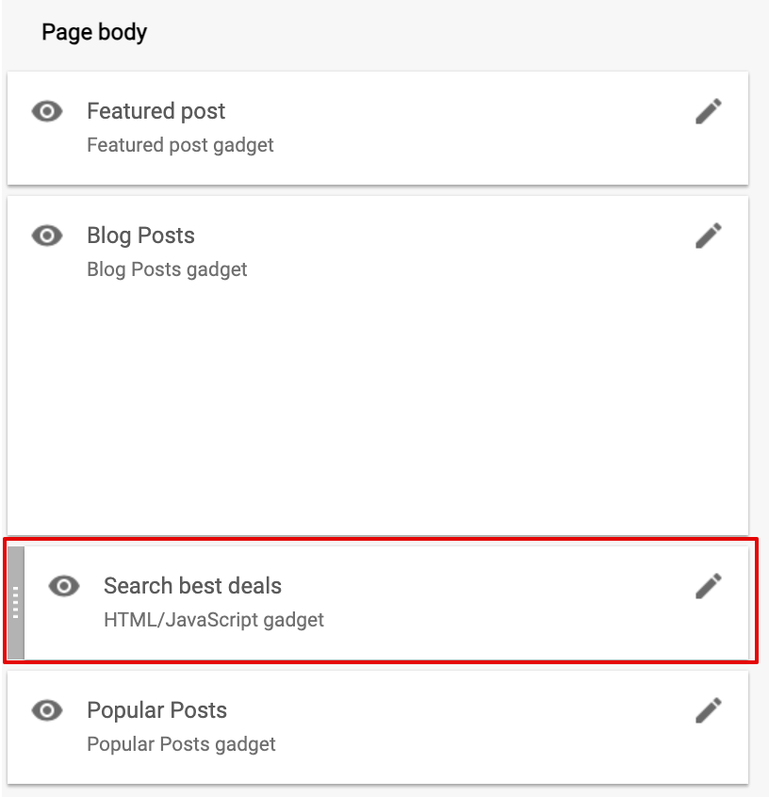Hide the Search best deals gadget
The width and height of the screenshot is (769, 797).
pos(63,586)
